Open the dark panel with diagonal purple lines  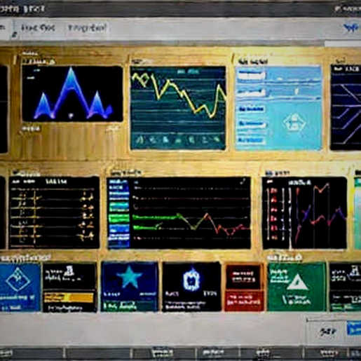[x=346, y=108]
